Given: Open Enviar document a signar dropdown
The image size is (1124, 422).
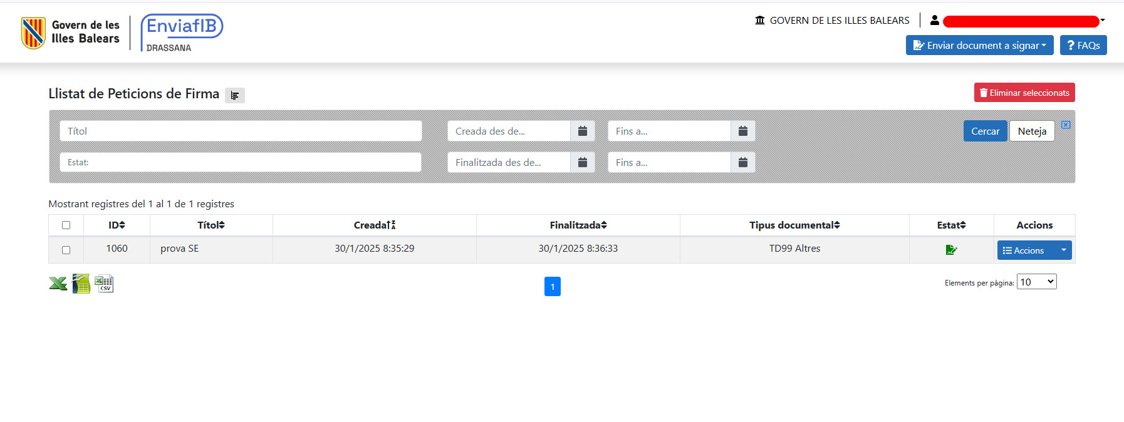Looking at the screenshot, I should (980, 45).
